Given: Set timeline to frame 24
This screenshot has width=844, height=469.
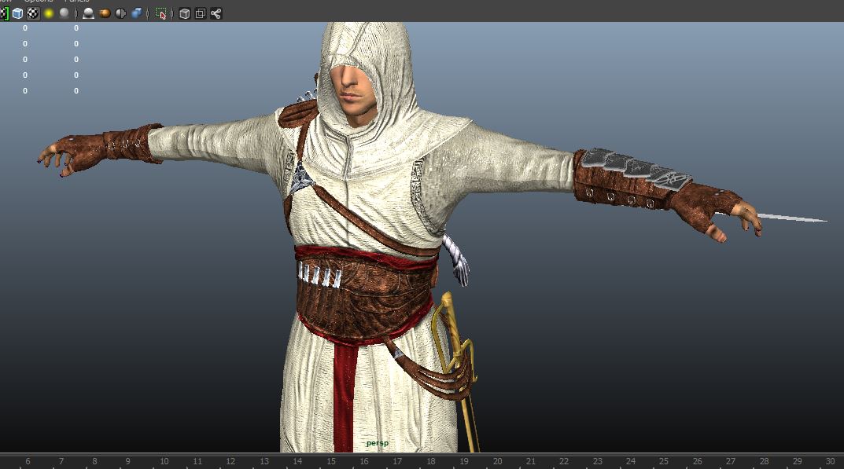Looking at the screenshot, I should [x=631, y=461].
